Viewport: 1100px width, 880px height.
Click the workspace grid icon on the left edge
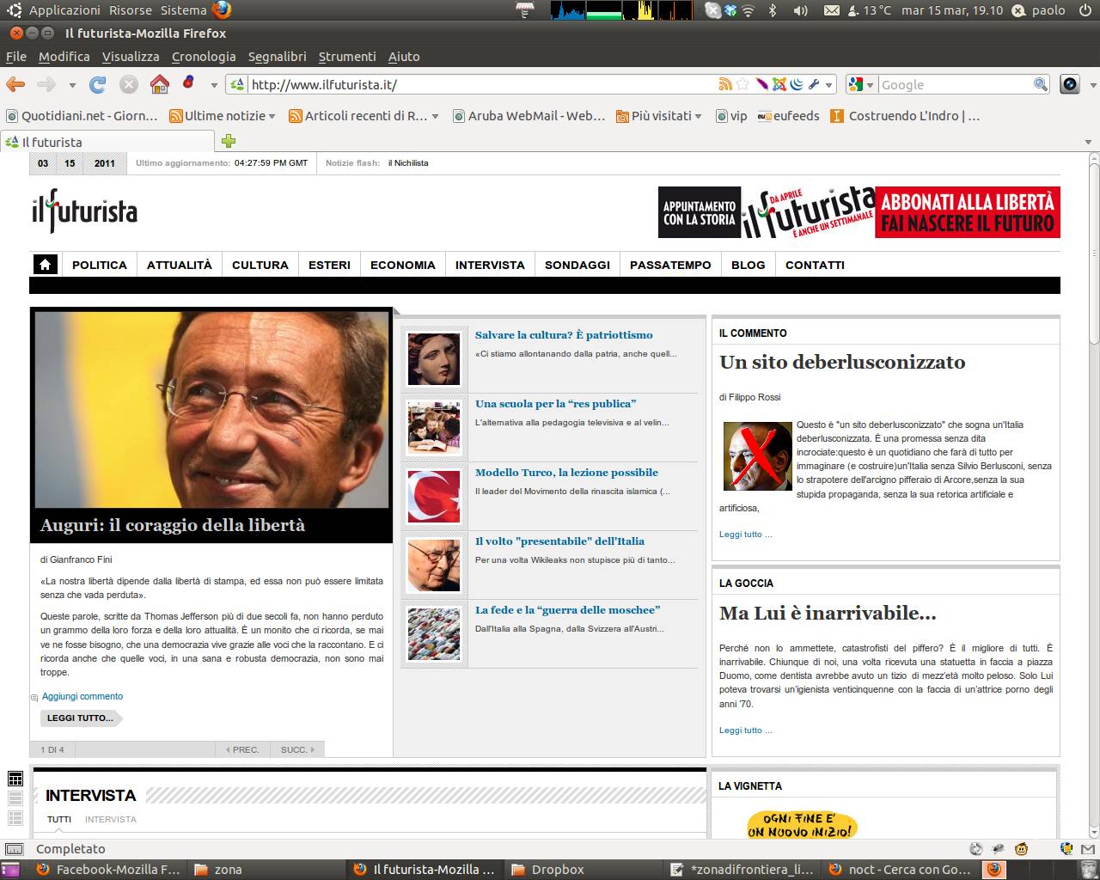click(15, 779)
